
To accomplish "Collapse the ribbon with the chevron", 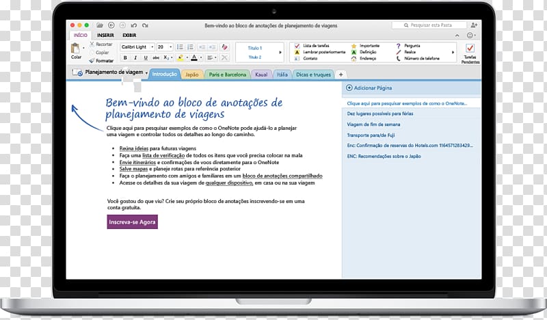I will pyautogui.click(x=457, y=36).
